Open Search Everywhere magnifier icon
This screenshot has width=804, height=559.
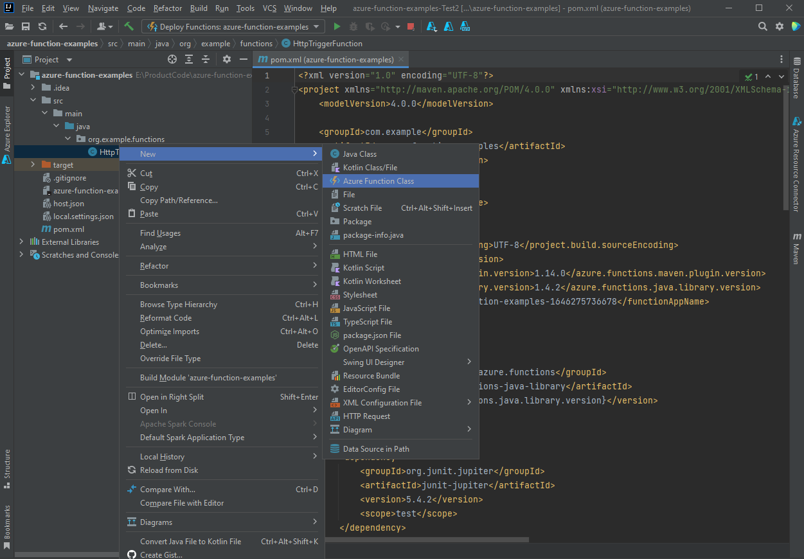[x=762, y=26]
